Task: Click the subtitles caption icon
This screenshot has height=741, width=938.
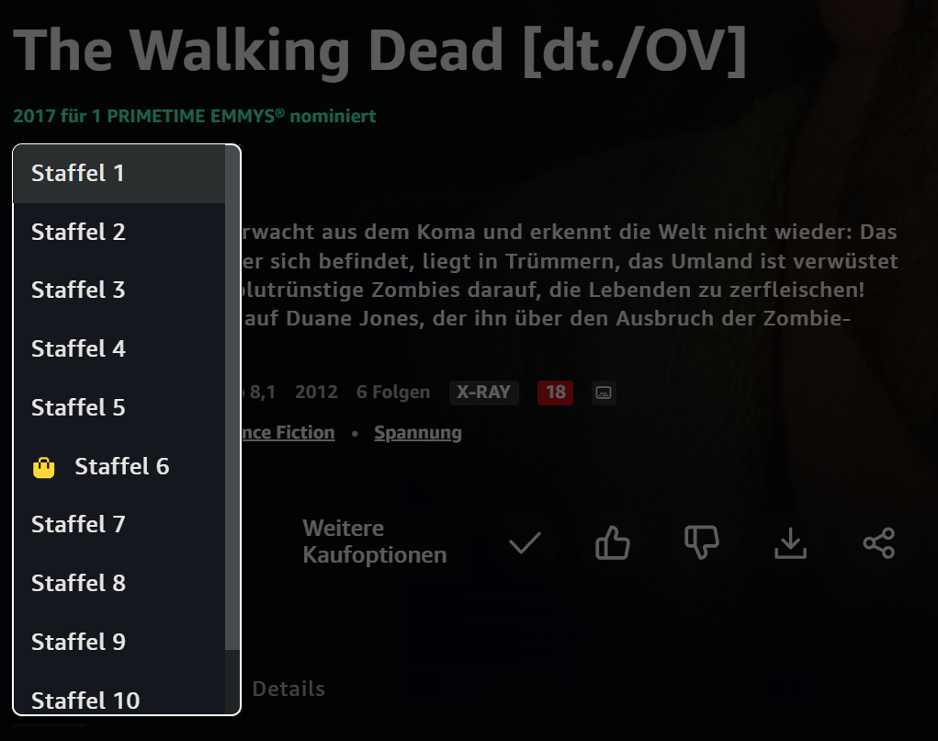Action: pyautogui.click(x=604, y=393)
